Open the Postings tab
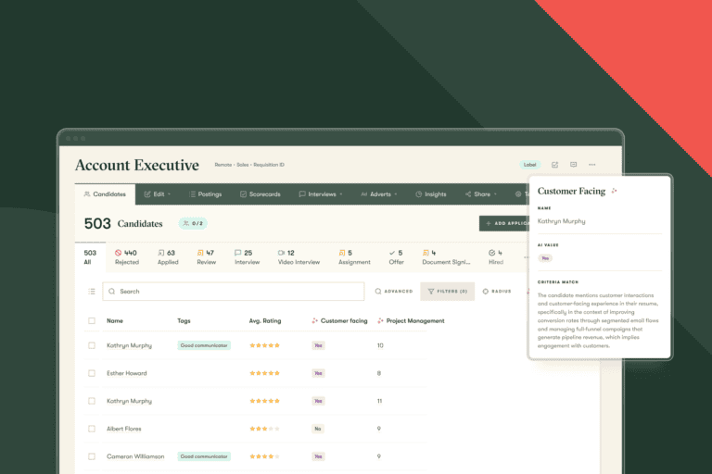712x474 pixels. (205, 194)
